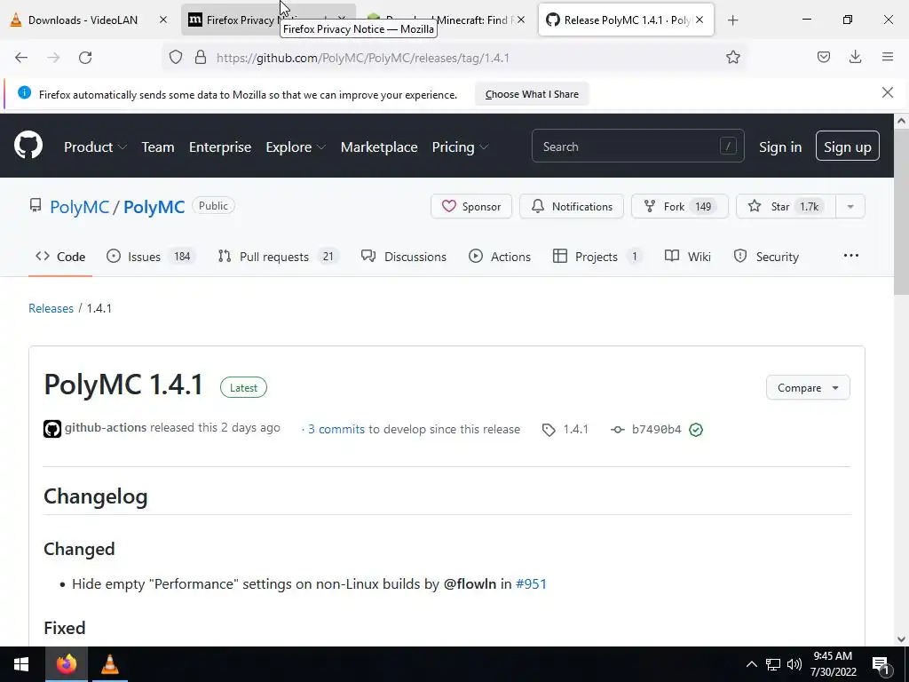This screenshot has width=909, height=682.
Task: Open the Compare dropdown button
Action: tap(808, 387)
